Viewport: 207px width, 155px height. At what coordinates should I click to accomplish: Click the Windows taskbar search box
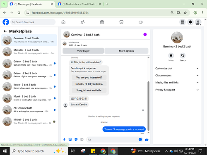point(39,151)
